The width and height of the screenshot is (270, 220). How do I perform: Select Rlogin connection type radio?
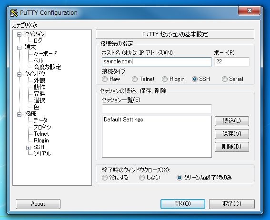[165, 79]
